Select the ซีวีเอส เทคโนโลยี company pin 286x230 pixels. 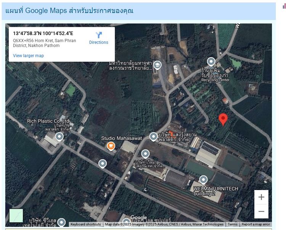click(x=61, y=222)
